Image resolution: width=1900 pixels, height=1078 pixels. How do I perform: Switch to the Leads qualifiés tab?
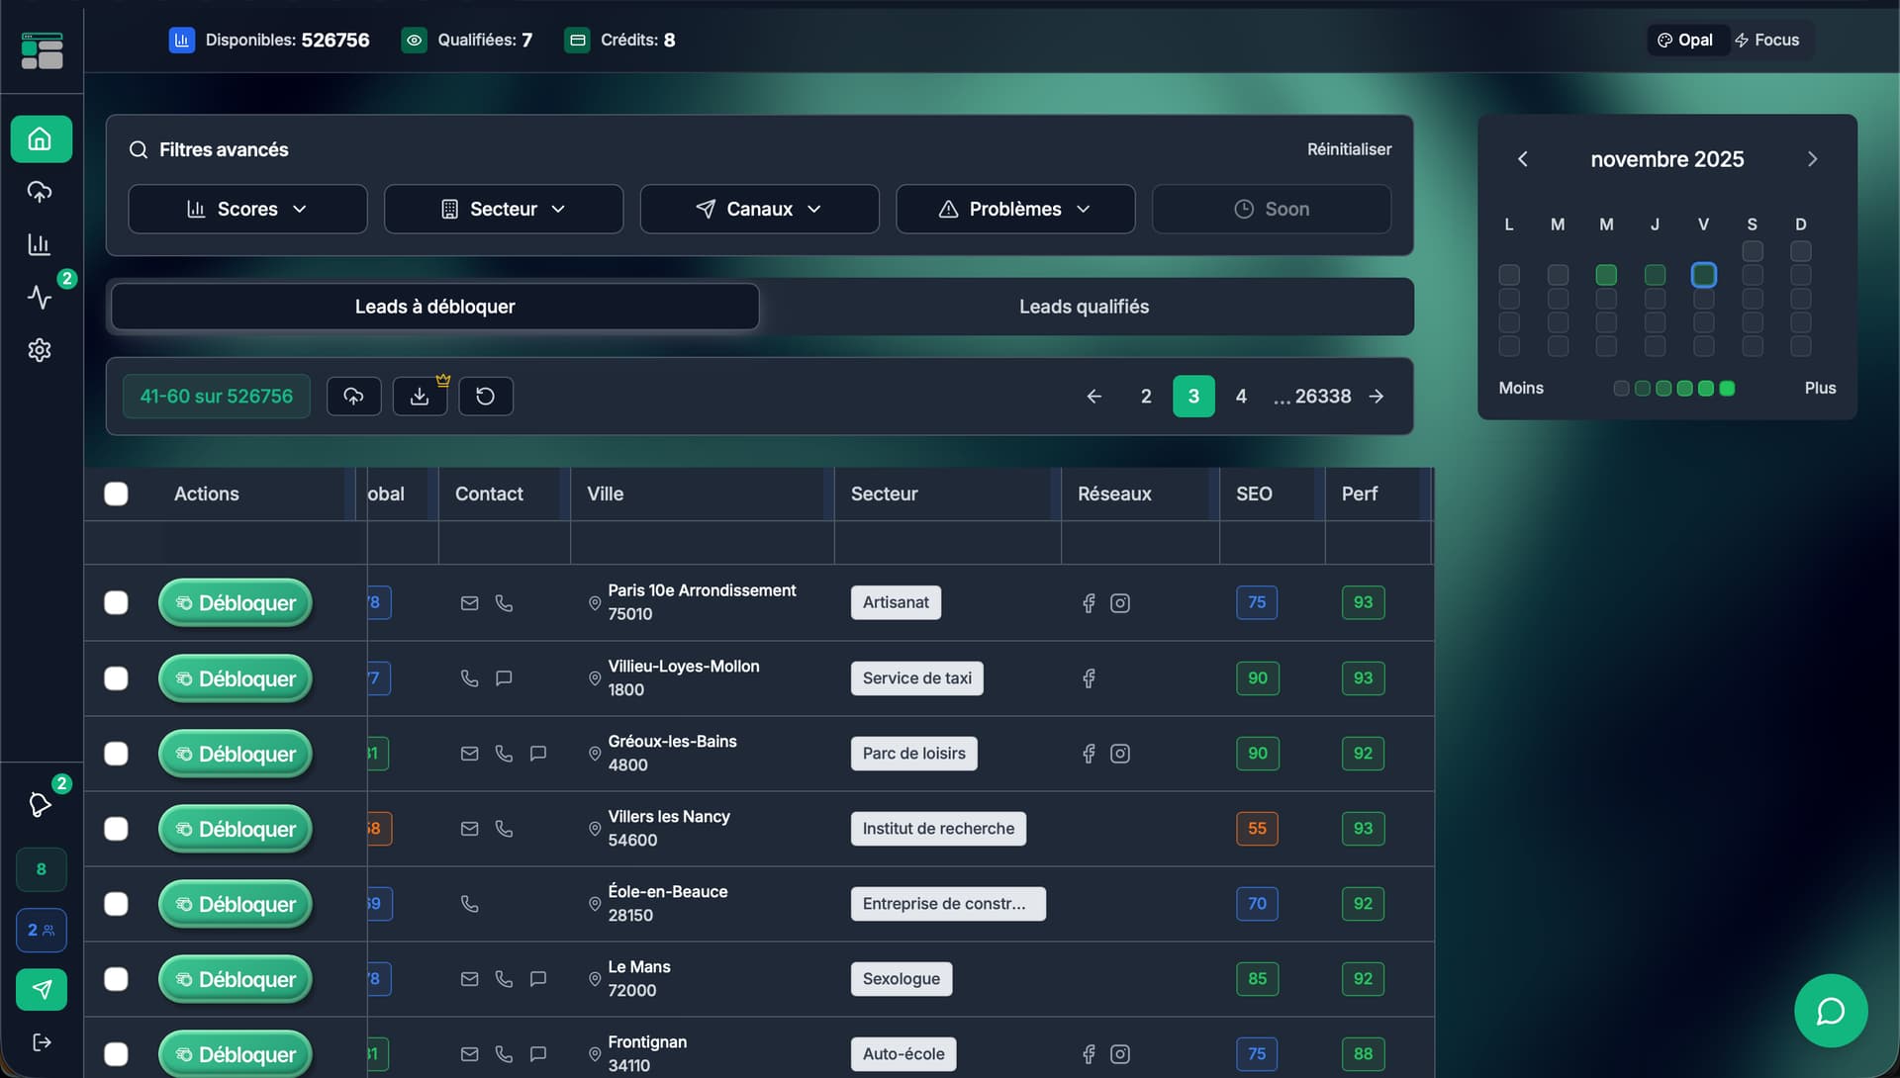1084,307
